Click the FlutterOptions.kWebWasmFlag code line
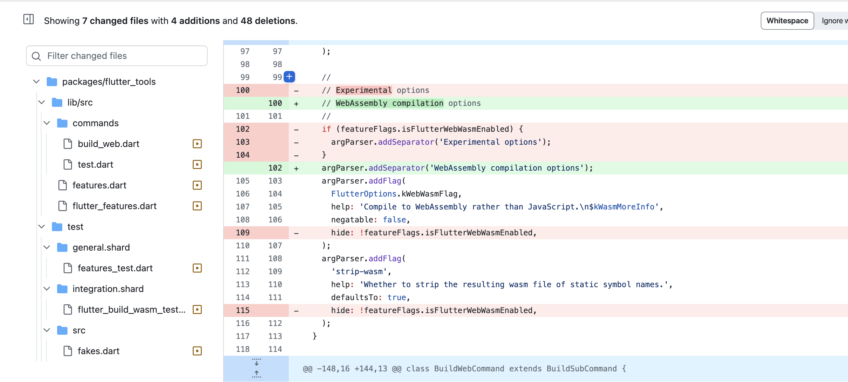Screen dimensions: 848x382 point(396,194)
